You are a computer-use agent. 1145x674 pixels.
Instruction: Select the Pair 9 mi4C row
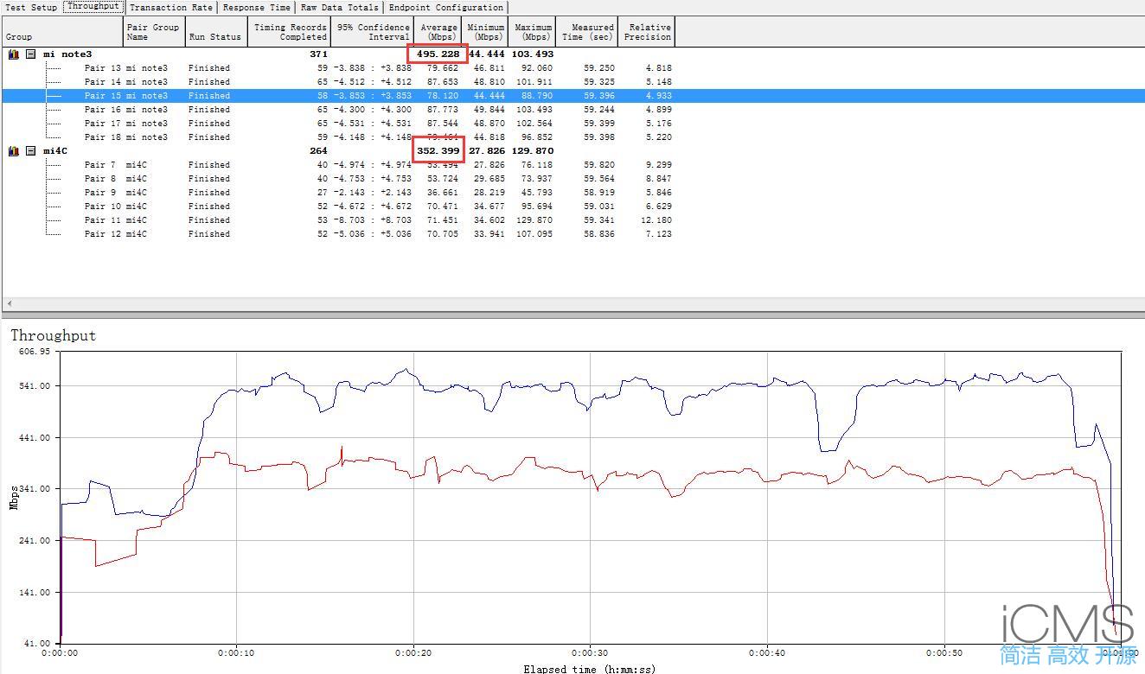(x=572, y=193)
